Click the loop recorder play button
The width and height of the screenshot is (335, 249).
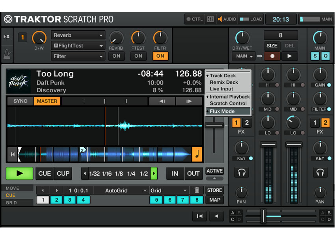coord(290,56)
